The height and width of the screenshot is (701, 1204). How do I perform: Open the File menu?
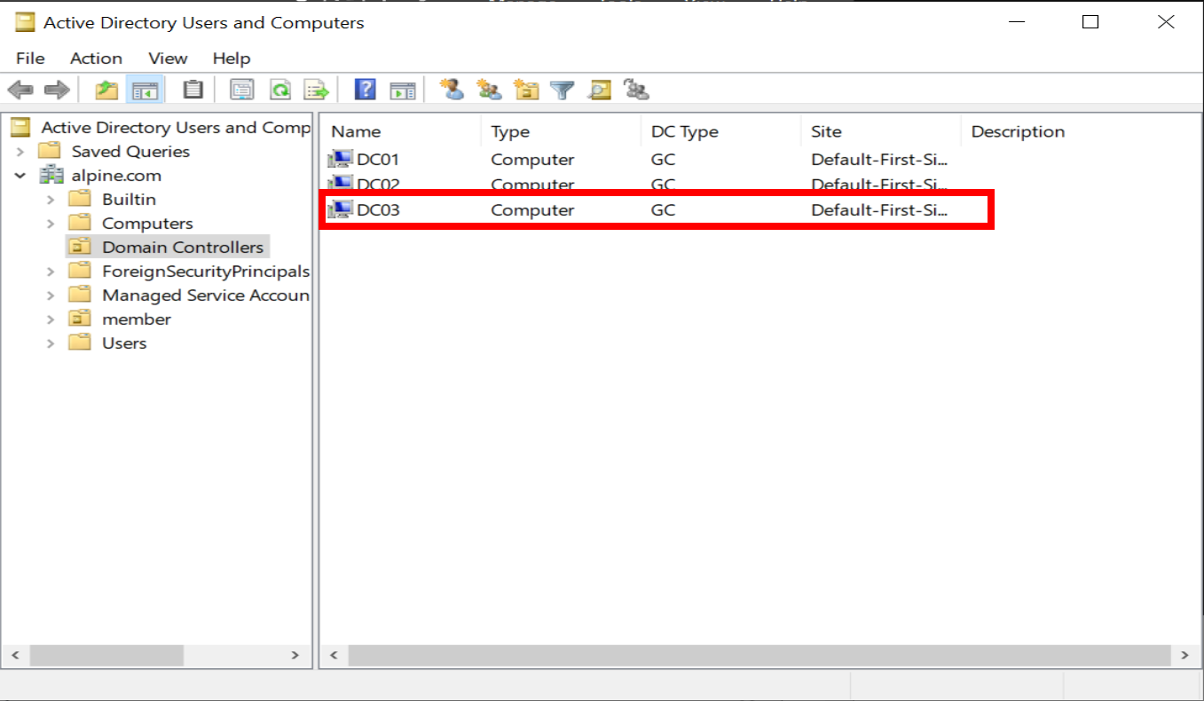(x=30, y=59)
